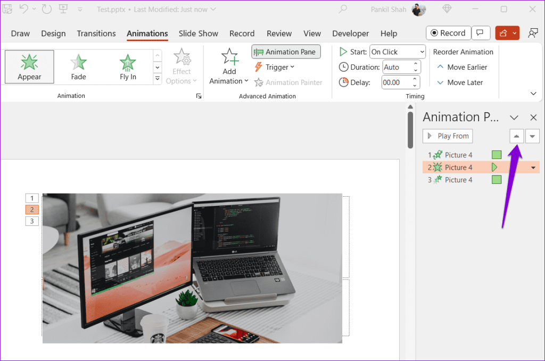Image resolution: width=545 pixels, height=361 pixels.
Task: Click the move down arrow in Animation Pane
Action: tap(532, 136)
